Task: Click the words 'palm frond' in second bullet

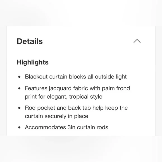Action: 116,89
